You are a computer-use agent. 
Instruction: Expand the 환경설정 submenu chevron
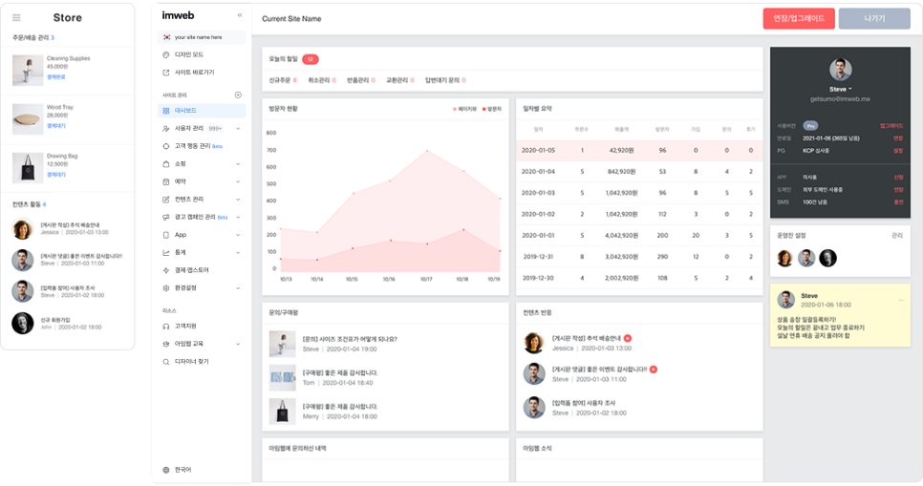click(238, 287)
